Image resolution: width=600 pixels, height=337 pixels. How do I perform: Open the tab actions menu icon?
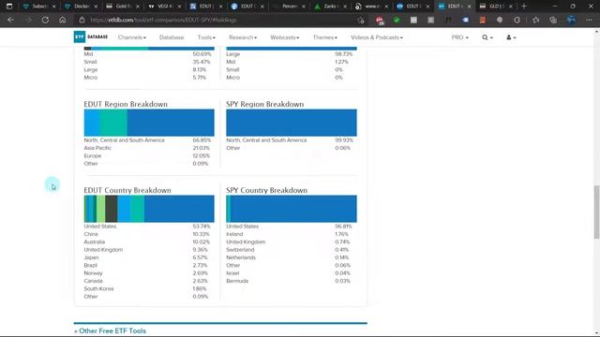pyautogui.click(x=9, y=7)
